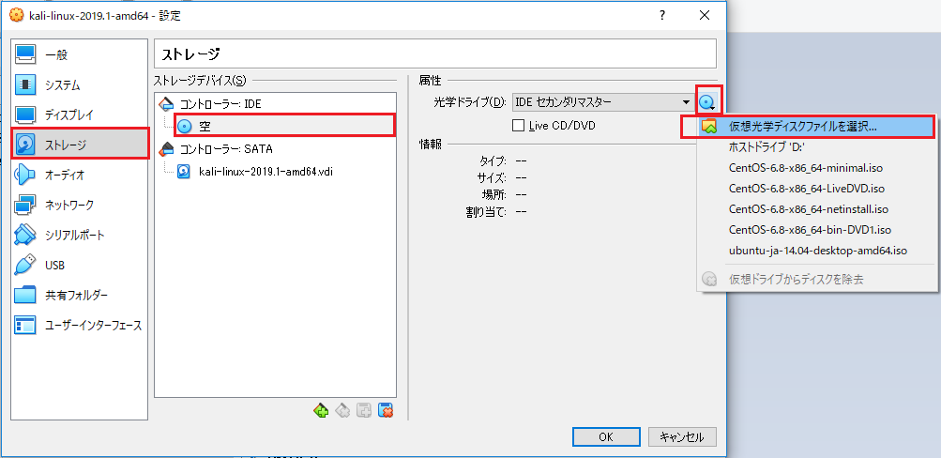The height and width of the screenshot is (458, 941).
Task: Open the ユーザーインターフェース settings category
Action: coord(80,326)
